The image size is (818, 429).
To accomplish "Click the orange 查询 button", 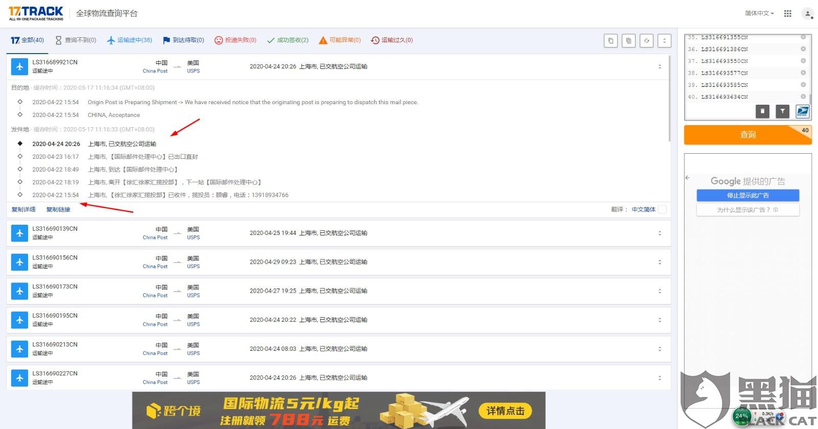I will coord(748,135).
